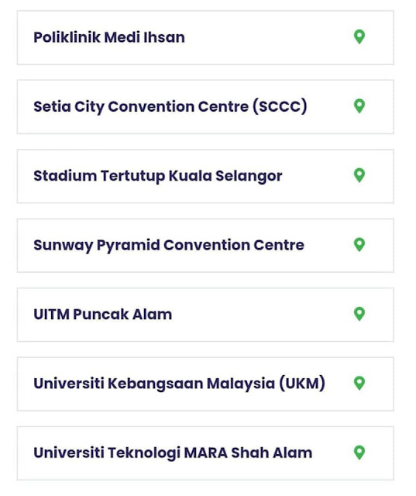Tap pin icon for Universiti Teknologi MARA
The height and width of the screenshot is (496, 416).
359,453
